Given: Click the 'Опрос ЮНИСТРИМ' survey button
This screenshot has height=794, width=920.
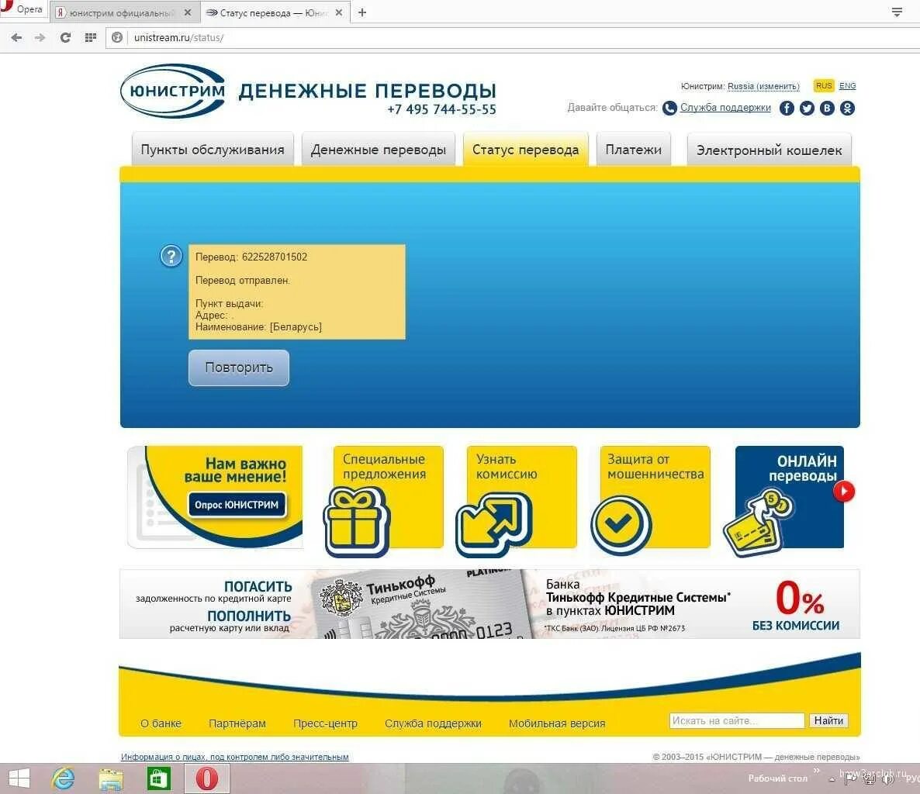Looking at the screenshot, I should tap(237, 505).
